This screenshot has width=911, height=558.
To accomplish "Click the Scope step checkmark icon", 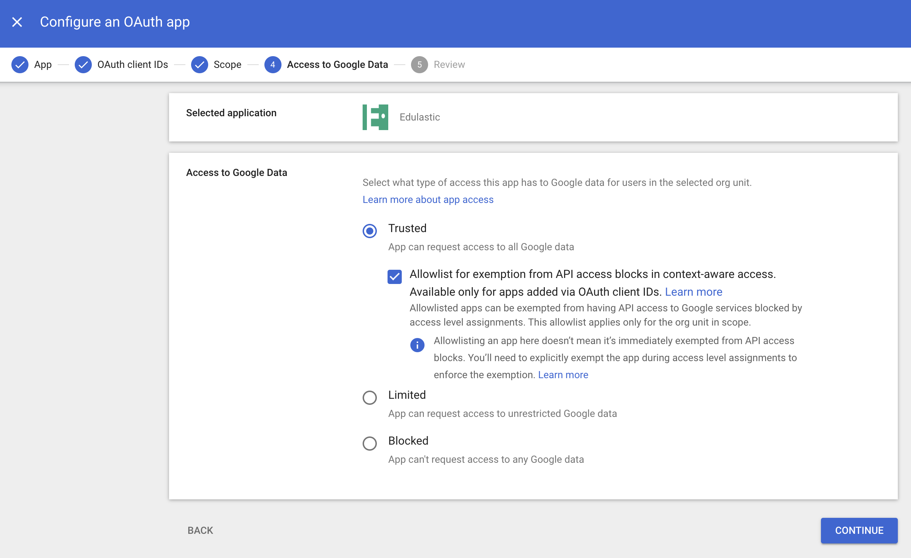I will click(x=200, y=65).
